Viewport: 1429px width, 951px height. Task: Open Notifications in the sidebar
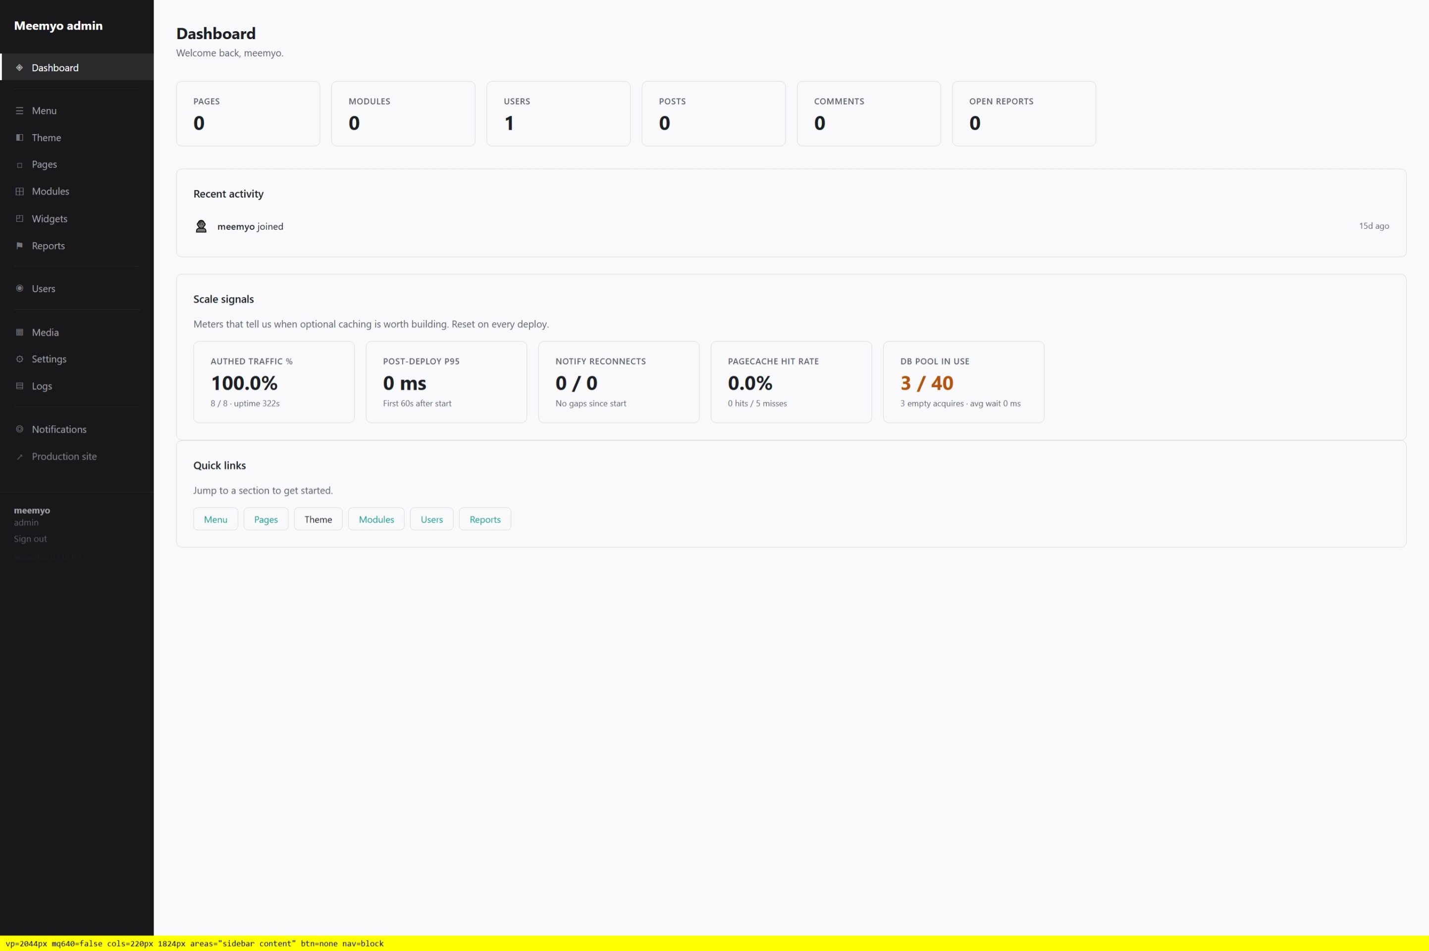77,429
